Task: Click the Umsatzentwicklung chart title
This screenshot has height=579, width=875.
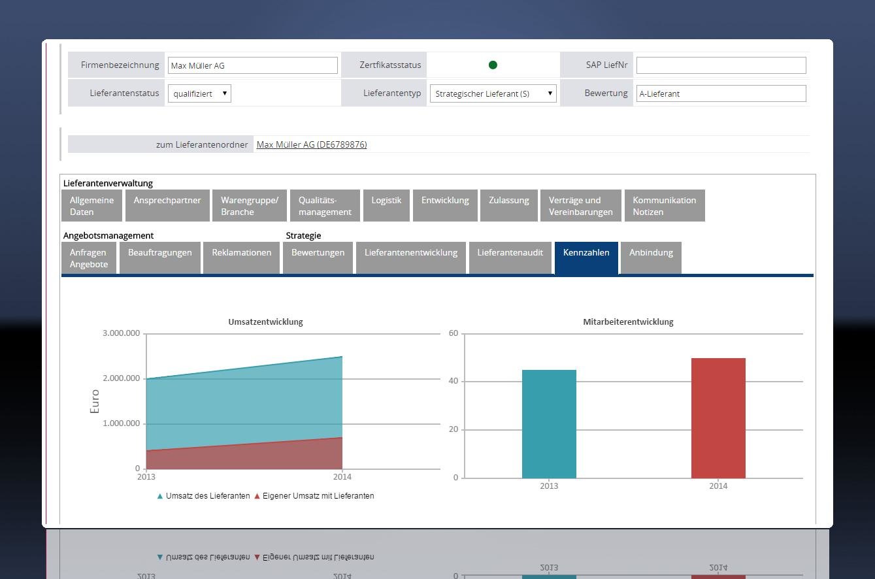Action: coord(265,322)
